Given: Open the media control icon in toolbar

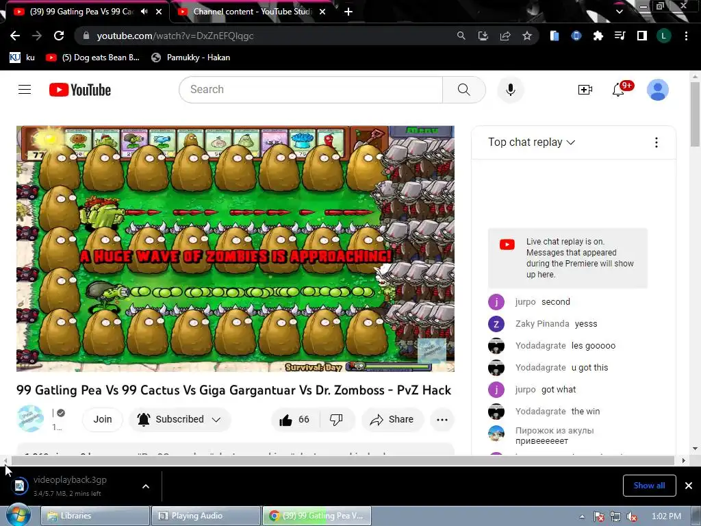Looking at the screenshot, I should pyautogui.click(x=620, y=36).
